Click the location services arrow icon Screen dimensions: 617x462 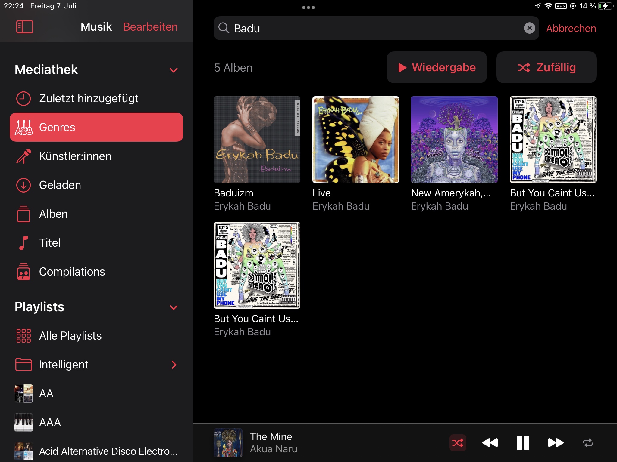pos(538,6)
